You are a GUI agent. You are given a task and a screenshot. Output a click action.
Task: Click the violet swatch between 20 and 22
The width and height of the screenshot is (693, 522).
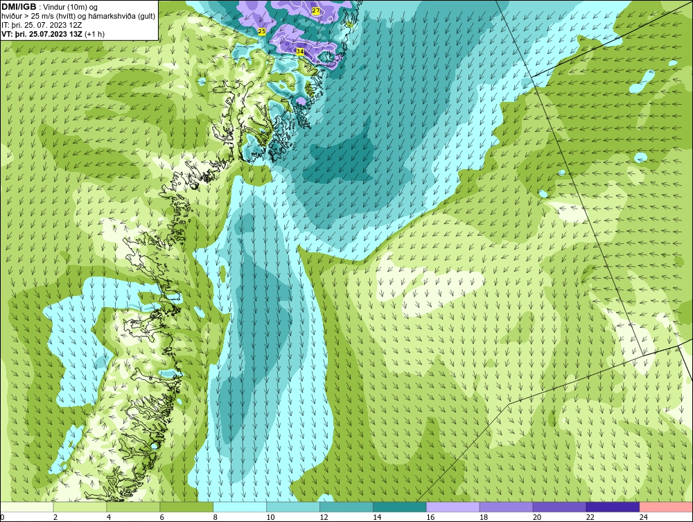point(559,507)
